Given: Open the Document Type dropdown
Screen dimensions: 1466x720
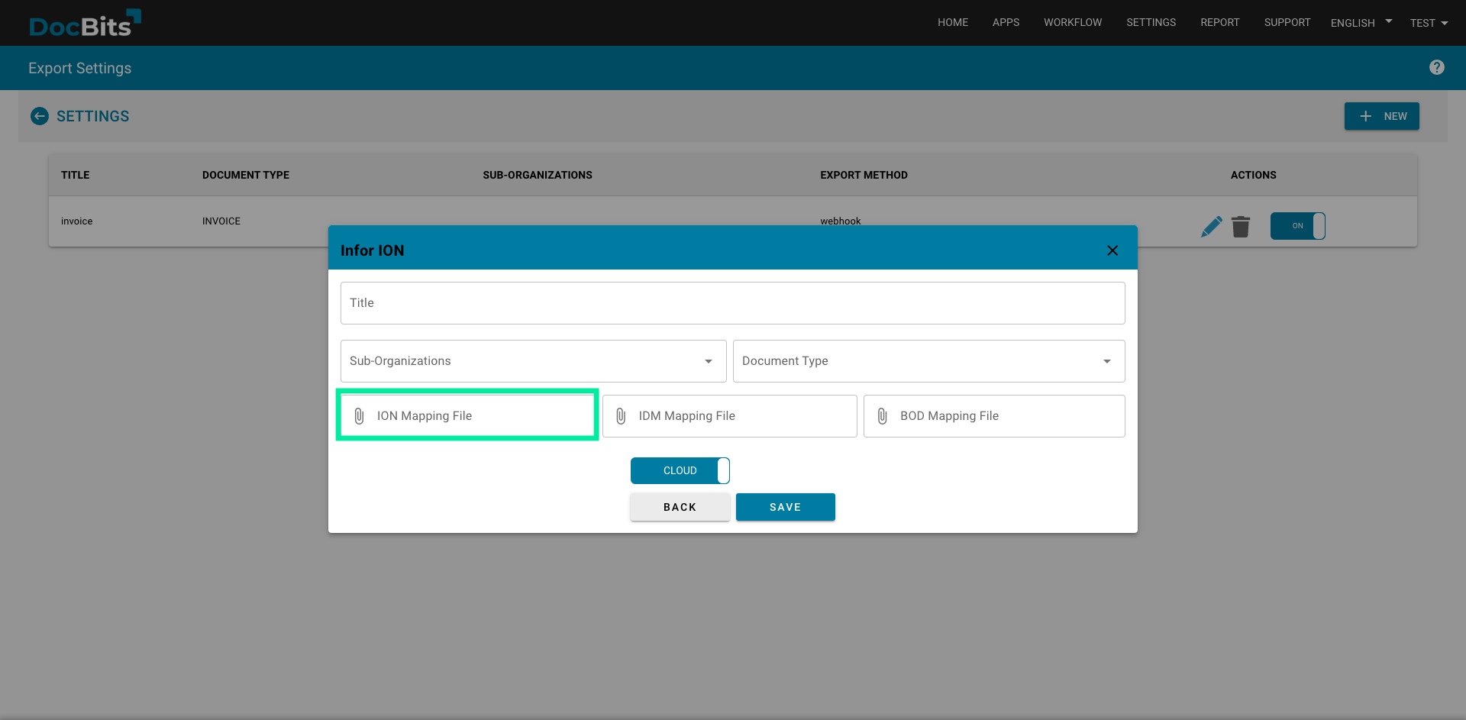Looking at the screenshot, I should pos(1106,361).
